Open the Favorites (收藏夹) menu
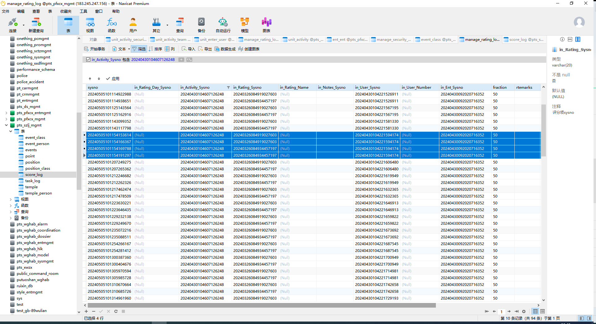This screenshot has width=596, height=324. click(66, 11)
